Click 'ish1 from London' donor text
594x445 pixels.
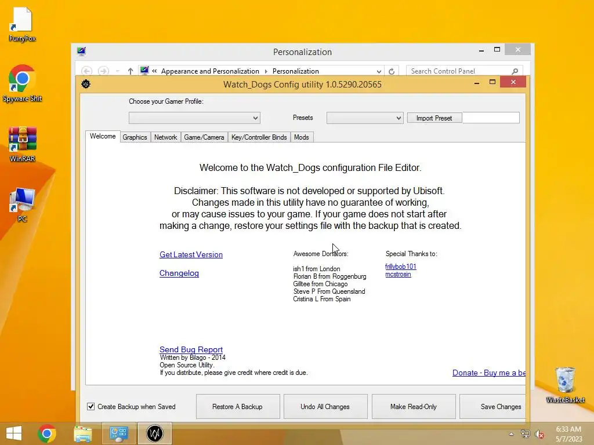[x=316, y=269]
